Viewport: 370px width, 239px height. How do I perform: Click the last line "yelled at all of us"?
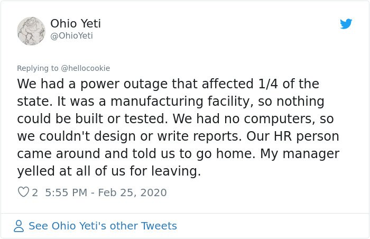click(109, 171)
